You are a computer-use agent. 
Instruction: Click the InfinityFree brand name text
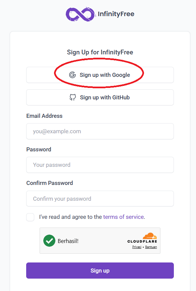click(x=116, y=14)
